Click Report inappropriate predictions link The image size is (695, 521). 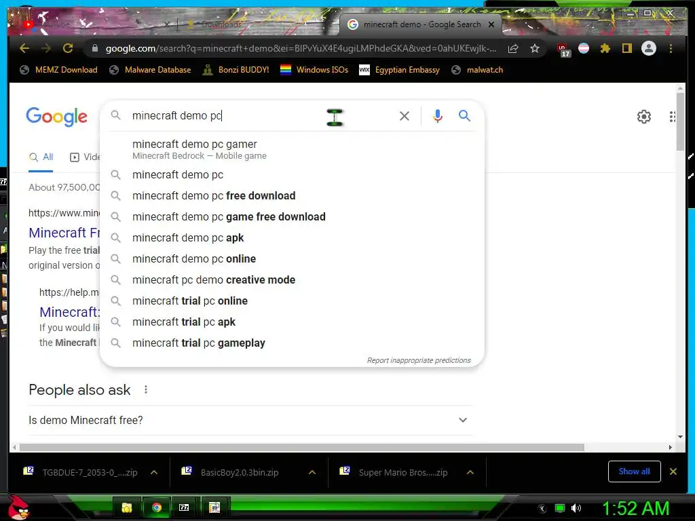point(419,360)
